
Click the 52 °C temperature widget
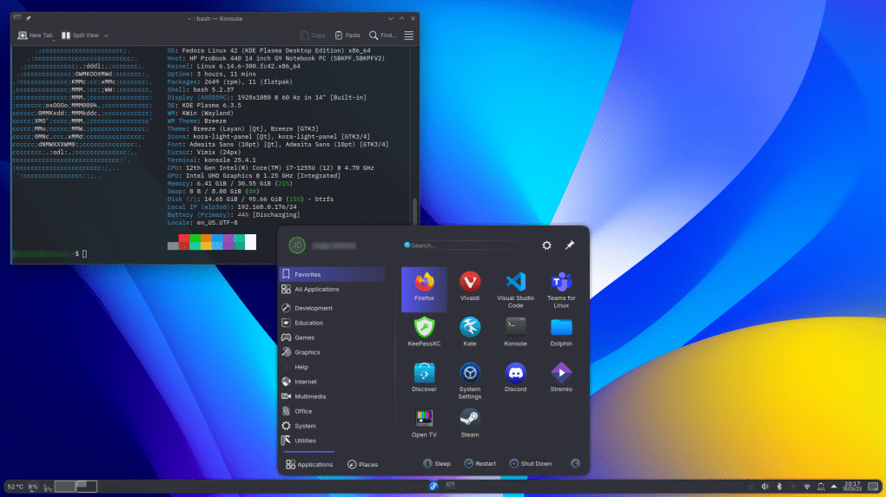(x=16, y=487)
